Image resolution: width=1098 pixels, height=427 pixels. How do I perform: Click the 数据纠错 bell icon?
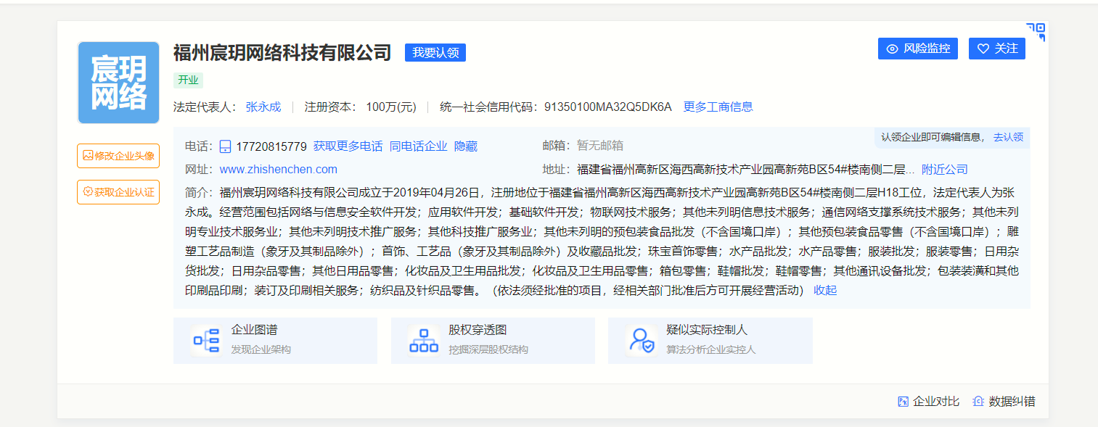(x=980, y=400)
